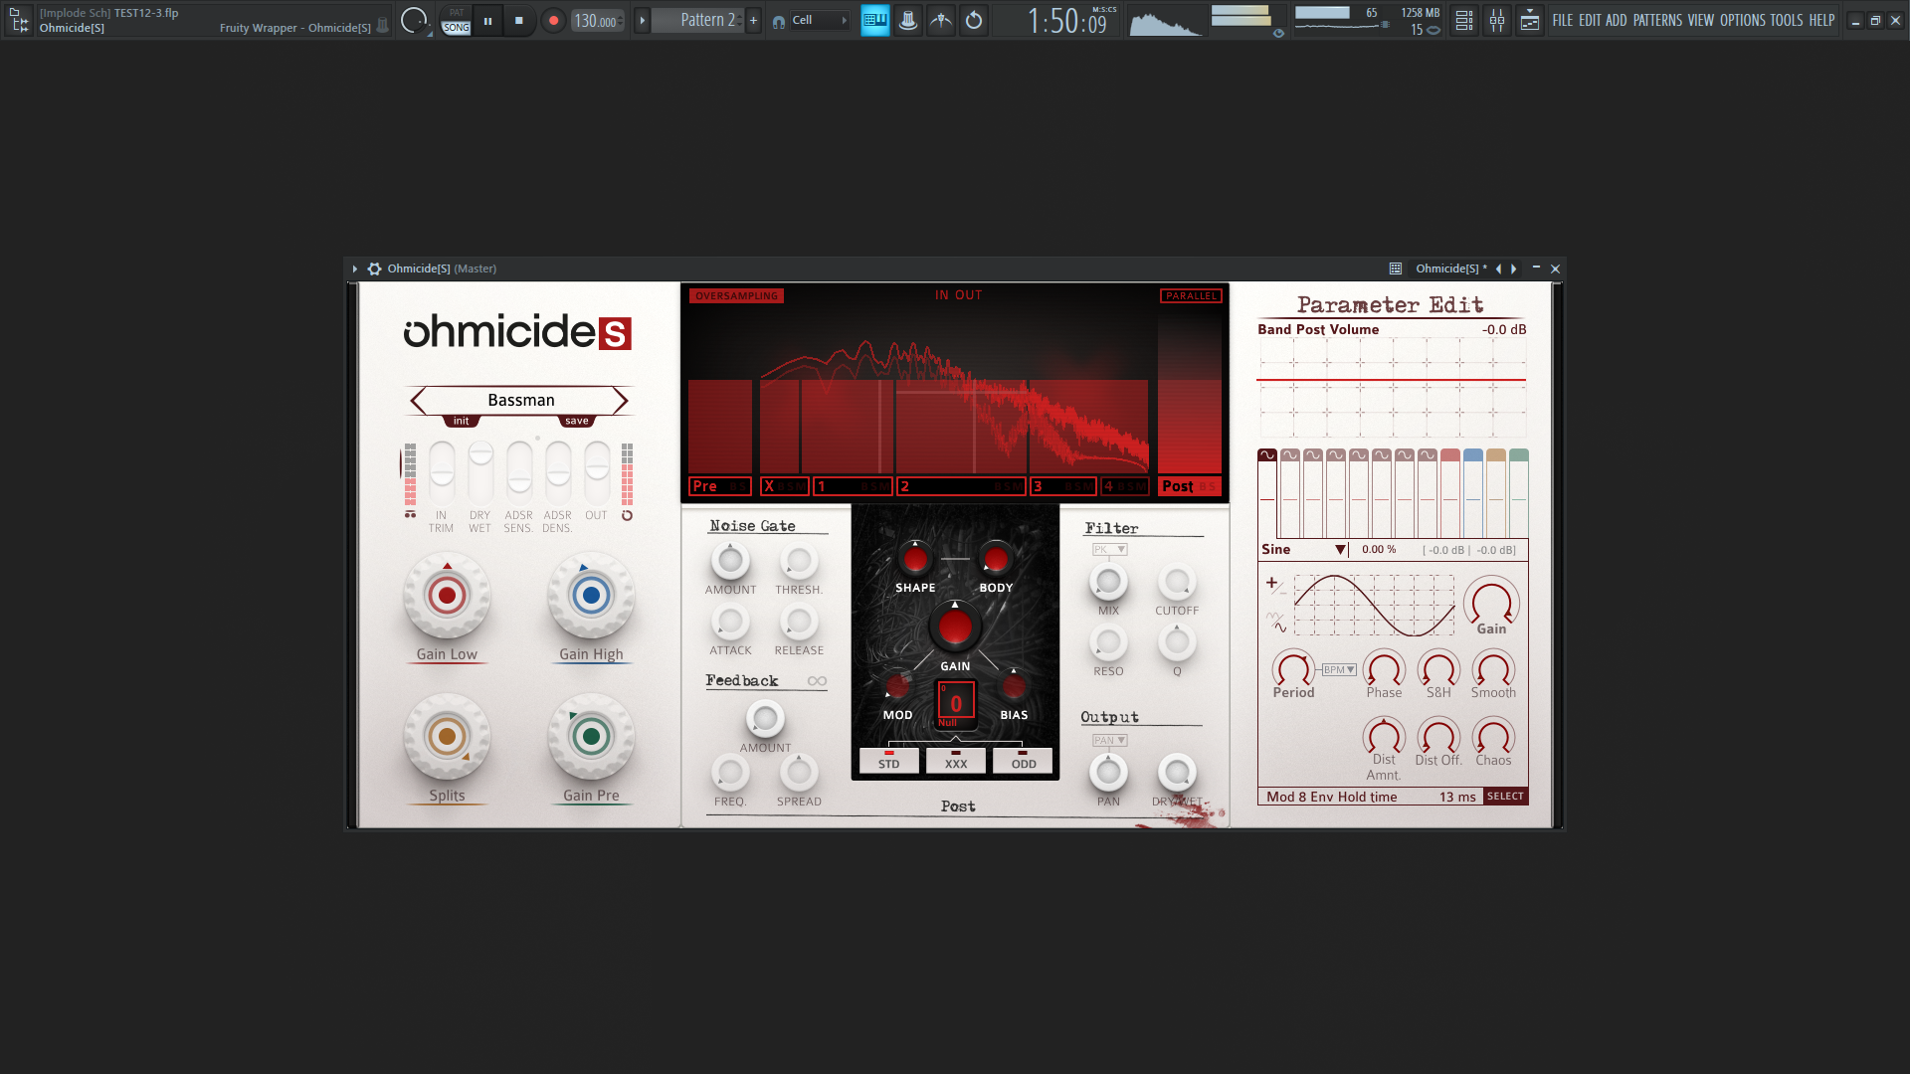Click the preset save button
The width and height of the screenshot is (1910, 1074).
click(x=577, y=421)
